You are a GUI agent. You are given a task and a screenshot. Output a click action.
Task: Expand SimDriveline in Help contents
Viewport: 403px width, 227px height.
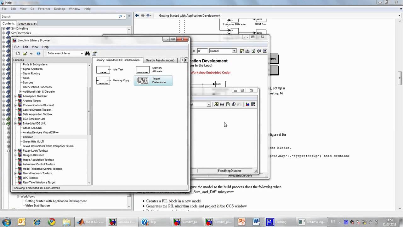[x=4, y=28]
